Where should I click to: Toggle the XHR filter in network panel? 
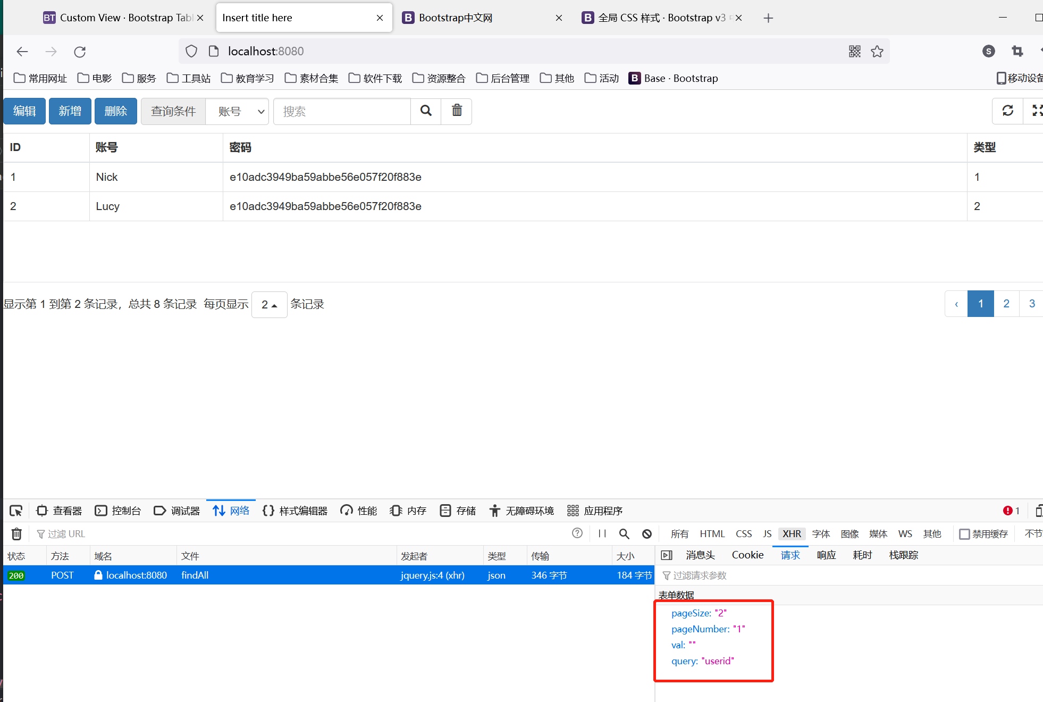(792, 533)
